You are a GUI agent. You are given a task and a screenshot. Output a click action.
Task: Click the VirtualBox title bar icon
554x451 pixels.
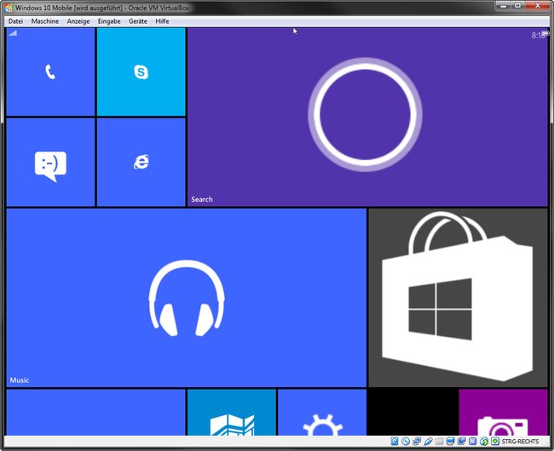(9, 8)
